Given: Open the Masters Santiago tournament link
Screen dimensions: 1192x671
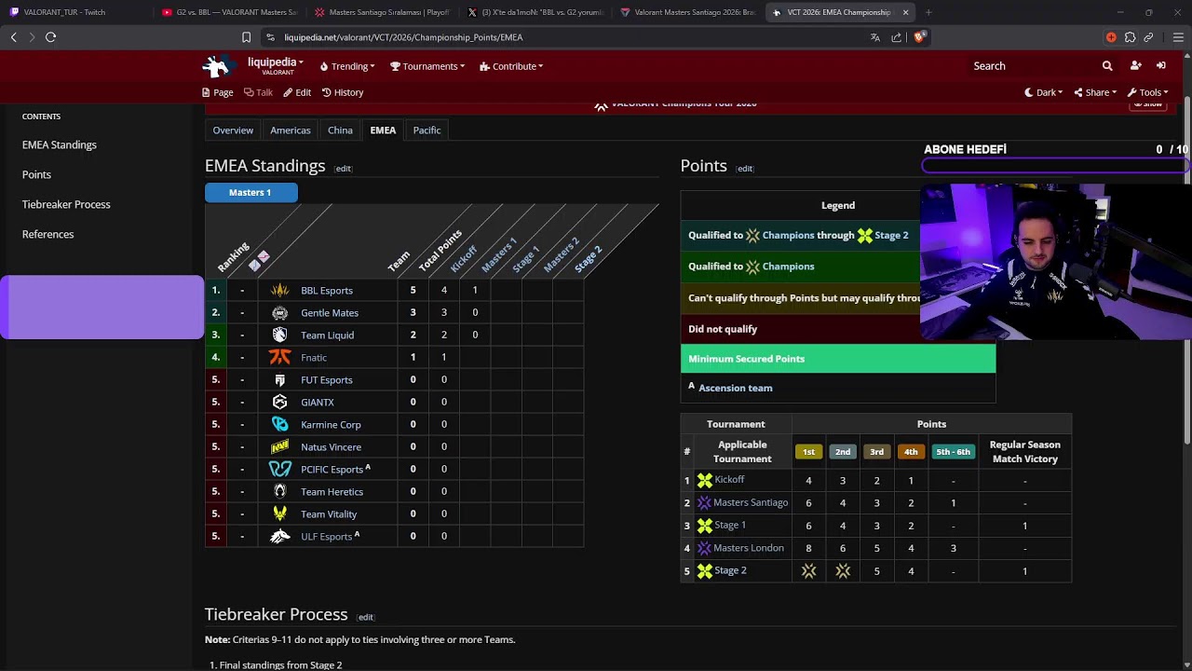Looking at the screenshot, I should [x=751, y=503].
